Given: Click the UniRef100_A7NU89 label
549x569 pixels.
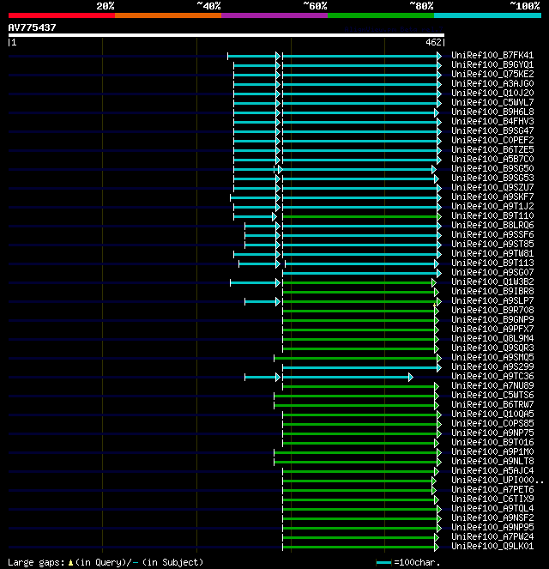Looking at the screenshot, I should tap(492, 385).
